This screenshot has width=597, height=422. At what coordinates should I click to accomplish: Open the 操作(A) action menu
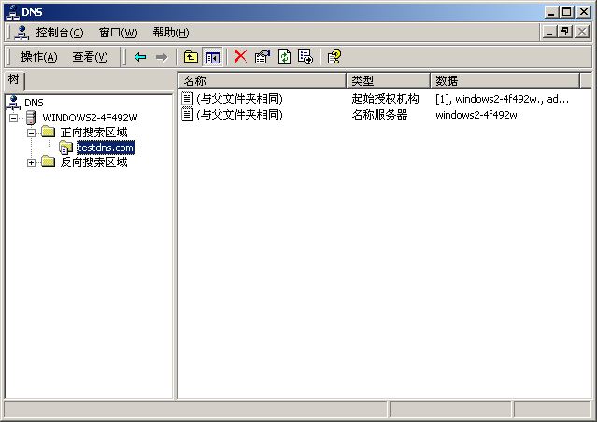[39, 57]
